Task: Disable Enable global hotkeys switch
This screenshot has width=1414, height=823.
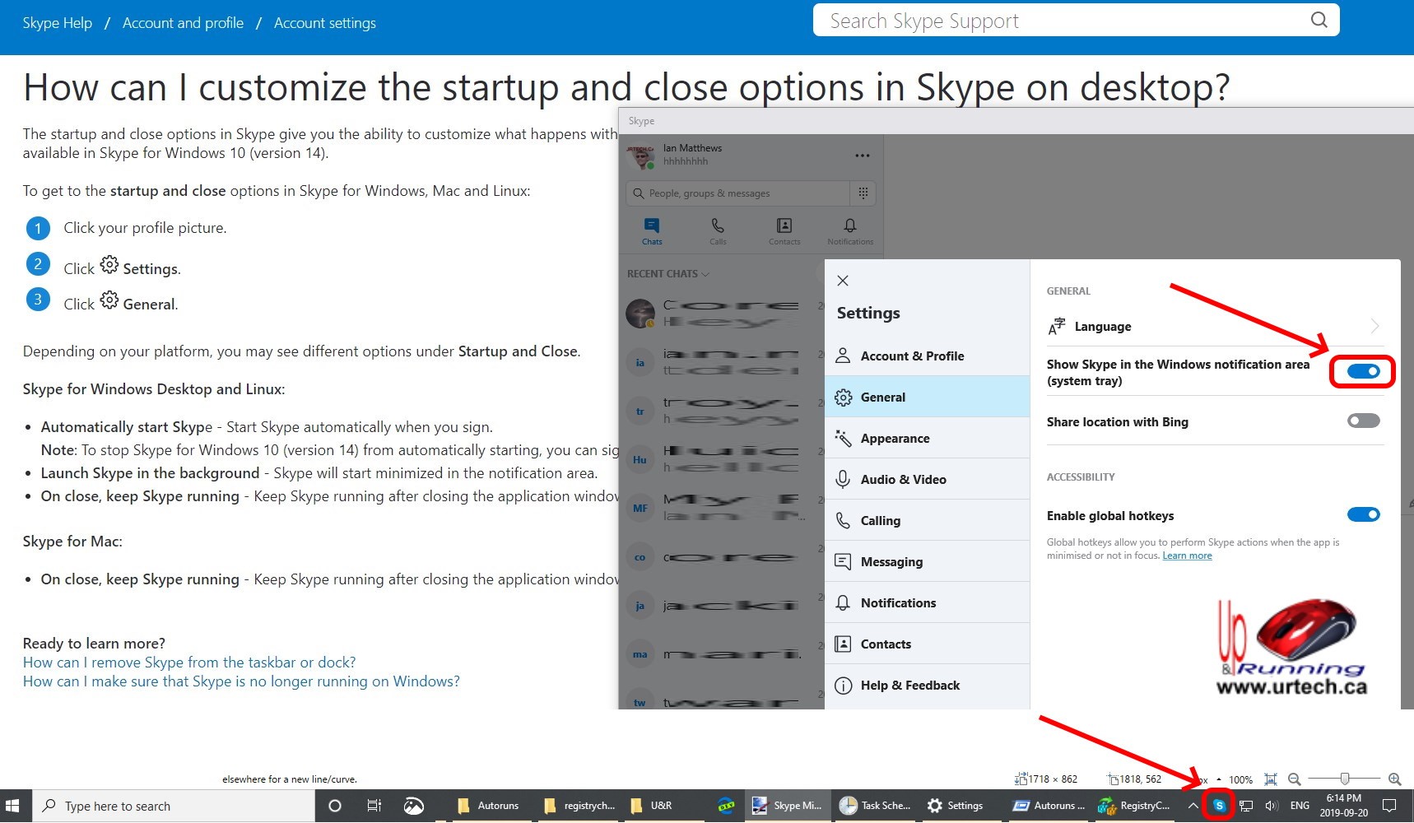Action: click(1363, 515)
